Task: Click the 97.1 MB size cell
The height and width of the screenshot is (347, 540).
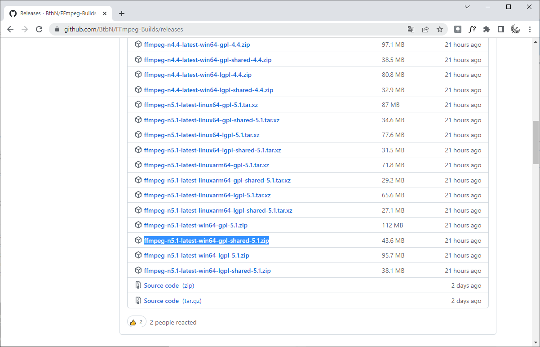Action: [x=393, y=44]
